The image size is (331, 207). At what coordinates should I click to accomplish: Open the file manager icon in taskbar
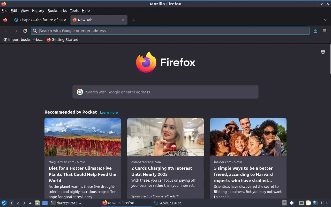37,203
